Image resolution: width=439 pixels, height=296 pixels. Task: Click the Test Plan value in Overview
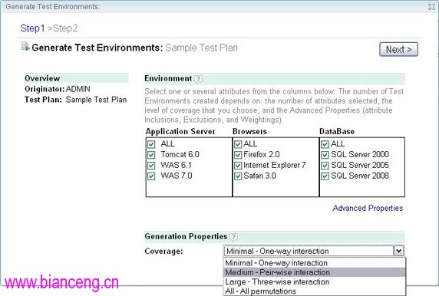click(x=96, y=100)
